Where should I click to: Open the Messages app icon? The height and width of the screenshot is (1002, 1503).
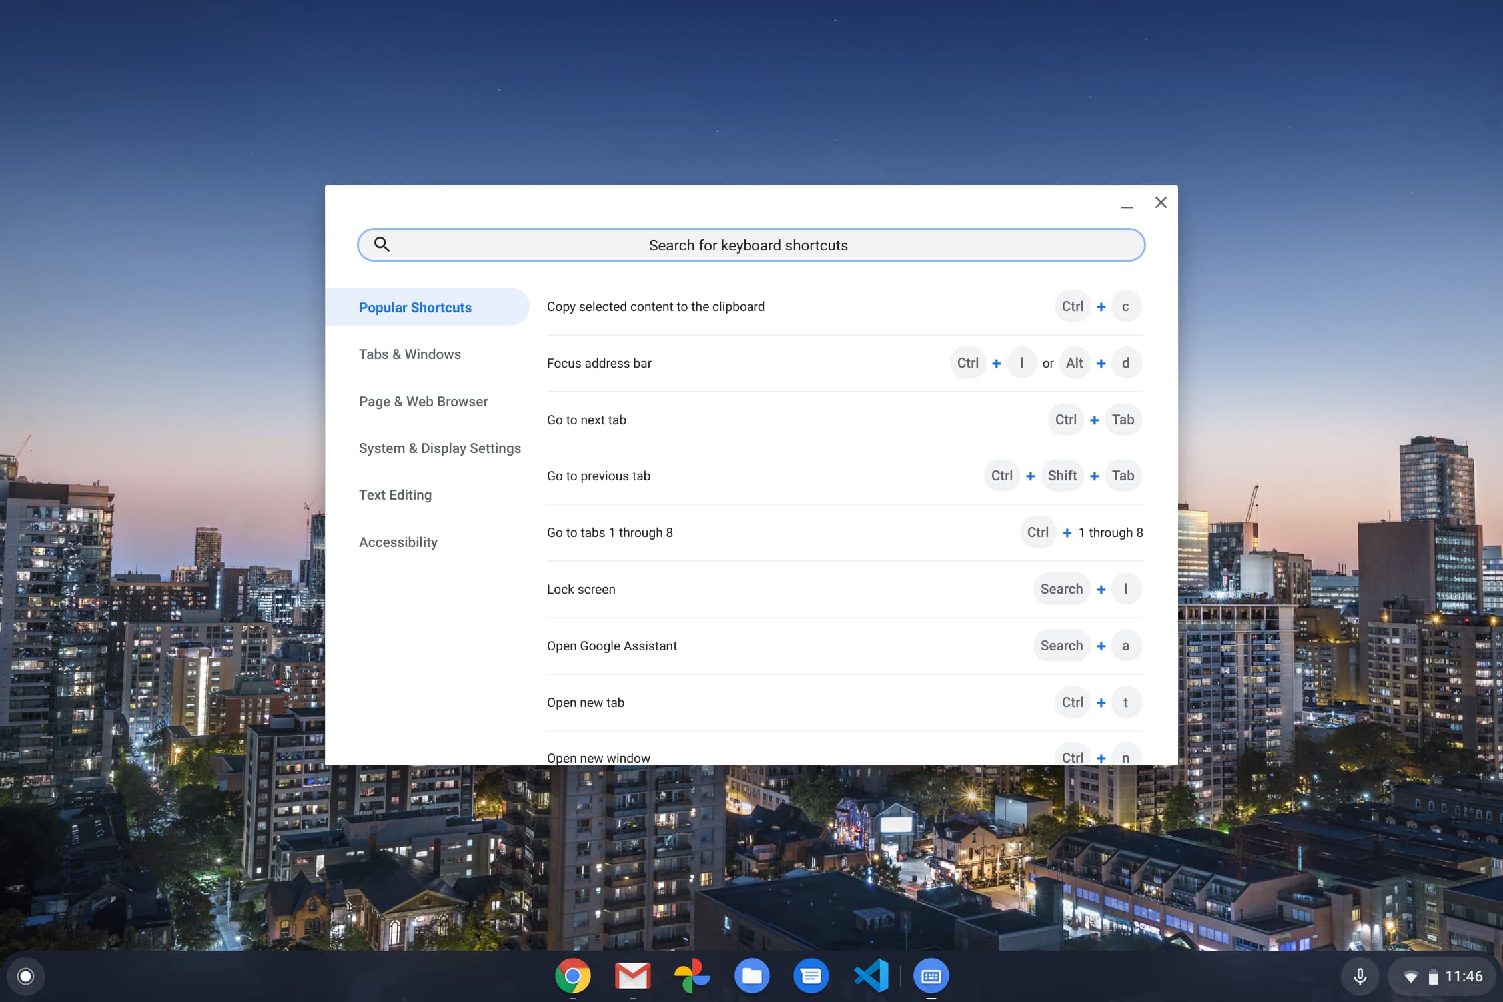coord(811,976)
